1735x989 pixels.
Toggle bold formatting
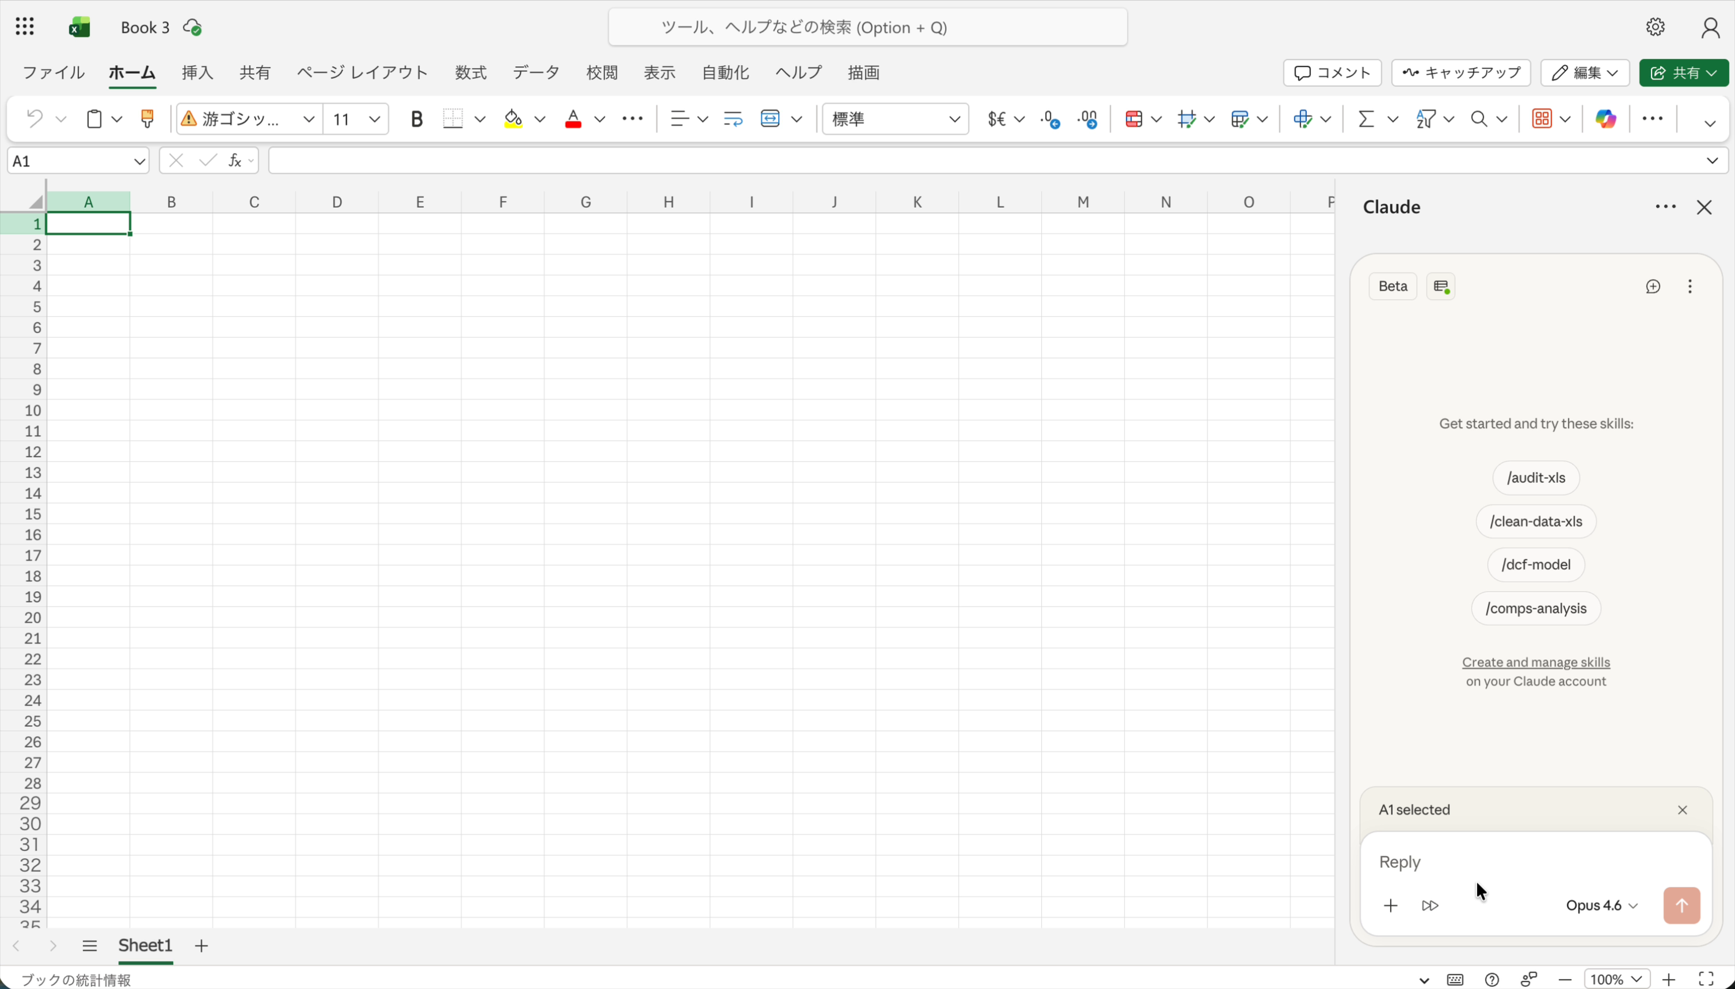point(416,119)
